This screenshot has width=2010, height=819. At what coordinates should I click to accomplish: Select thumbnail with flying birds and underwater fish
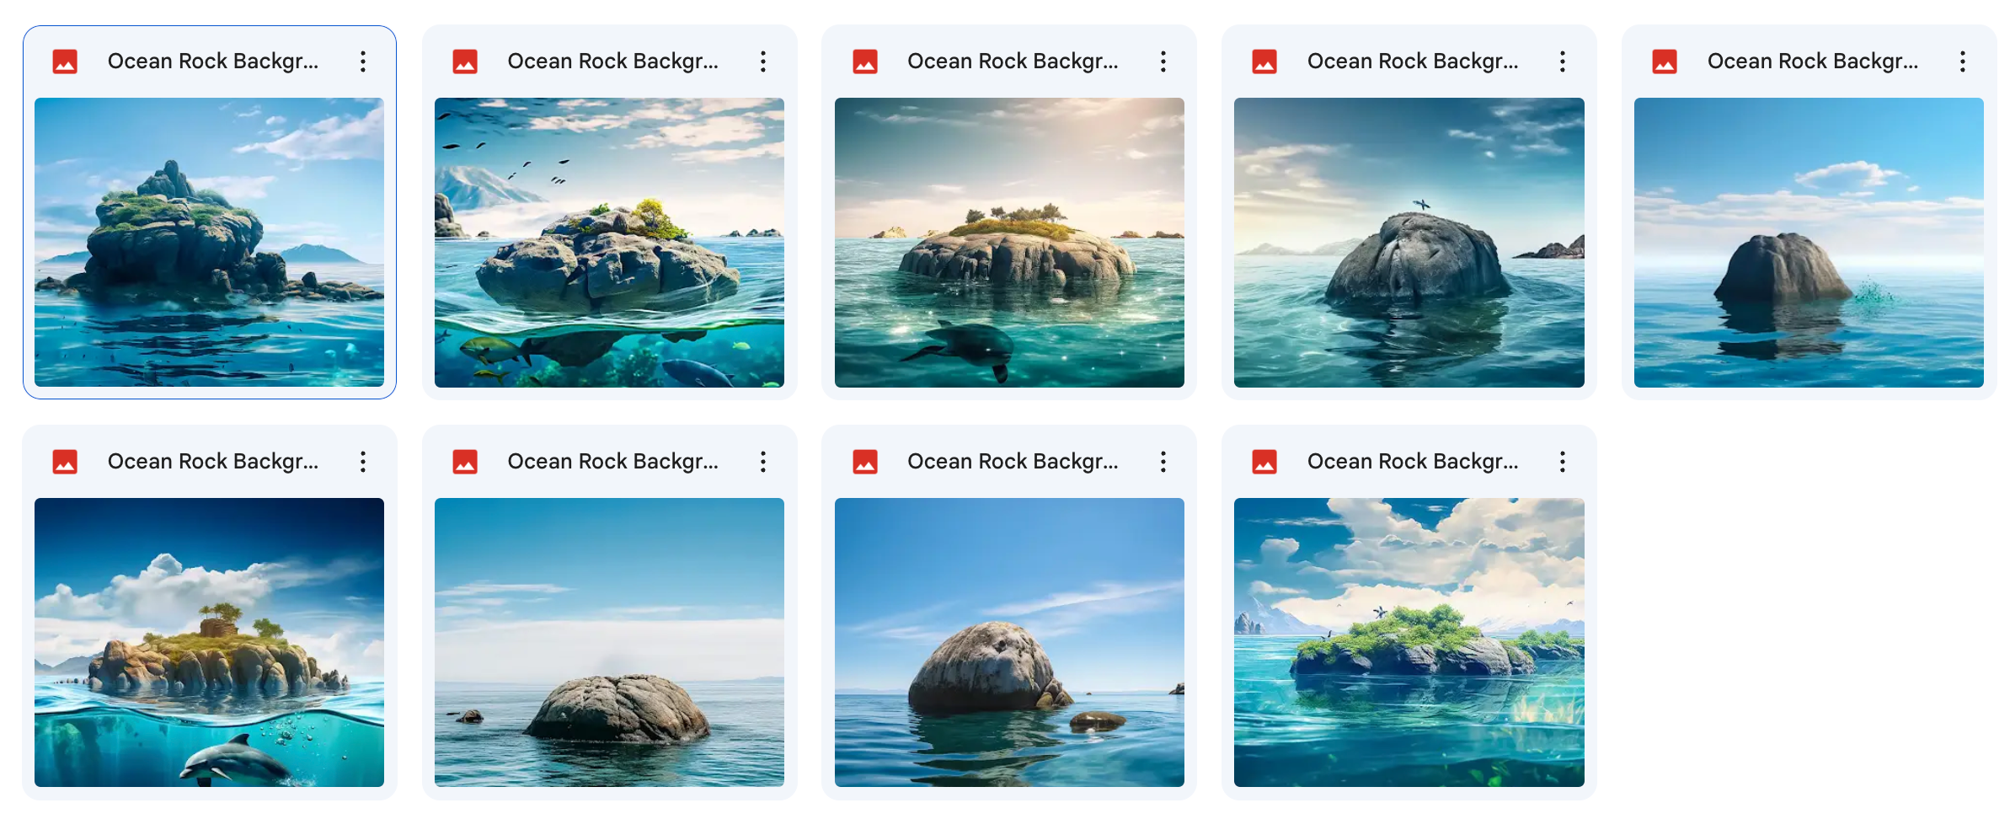pos(609,243)
